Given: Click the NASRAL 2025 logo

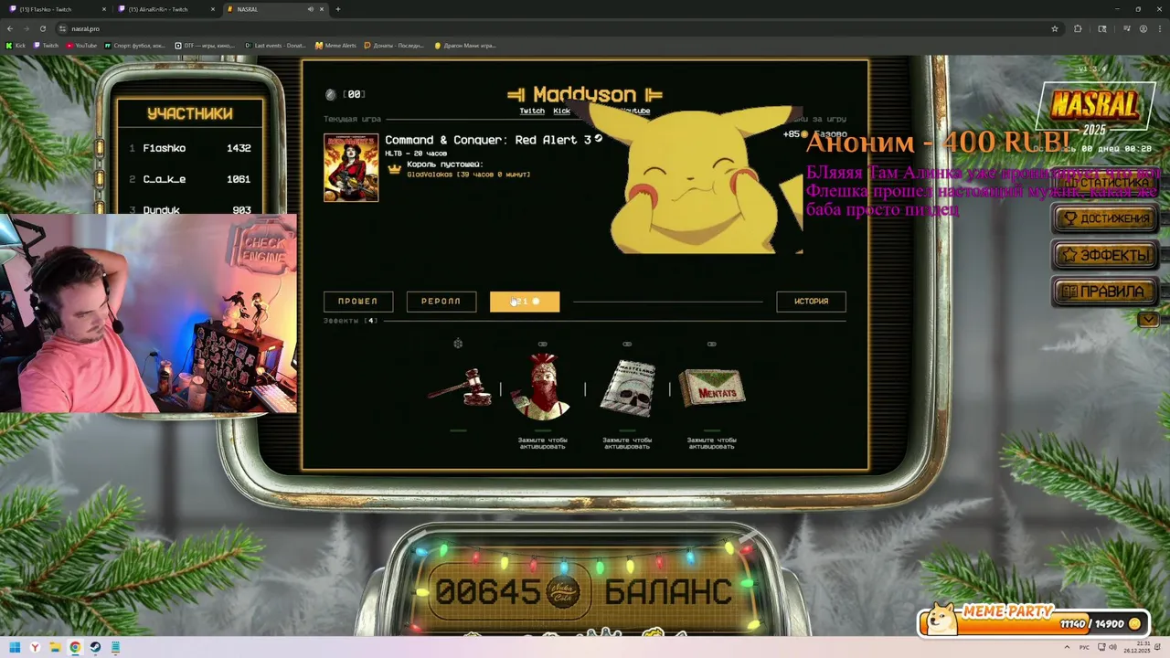Looking at the screenshot, I should (1094, 109).
